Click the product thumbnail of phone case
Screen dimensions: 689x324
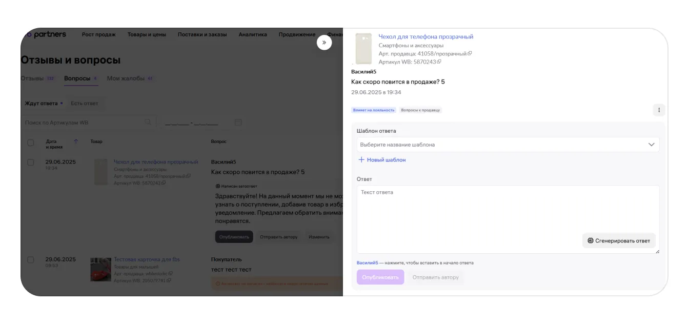pos(363,48)
